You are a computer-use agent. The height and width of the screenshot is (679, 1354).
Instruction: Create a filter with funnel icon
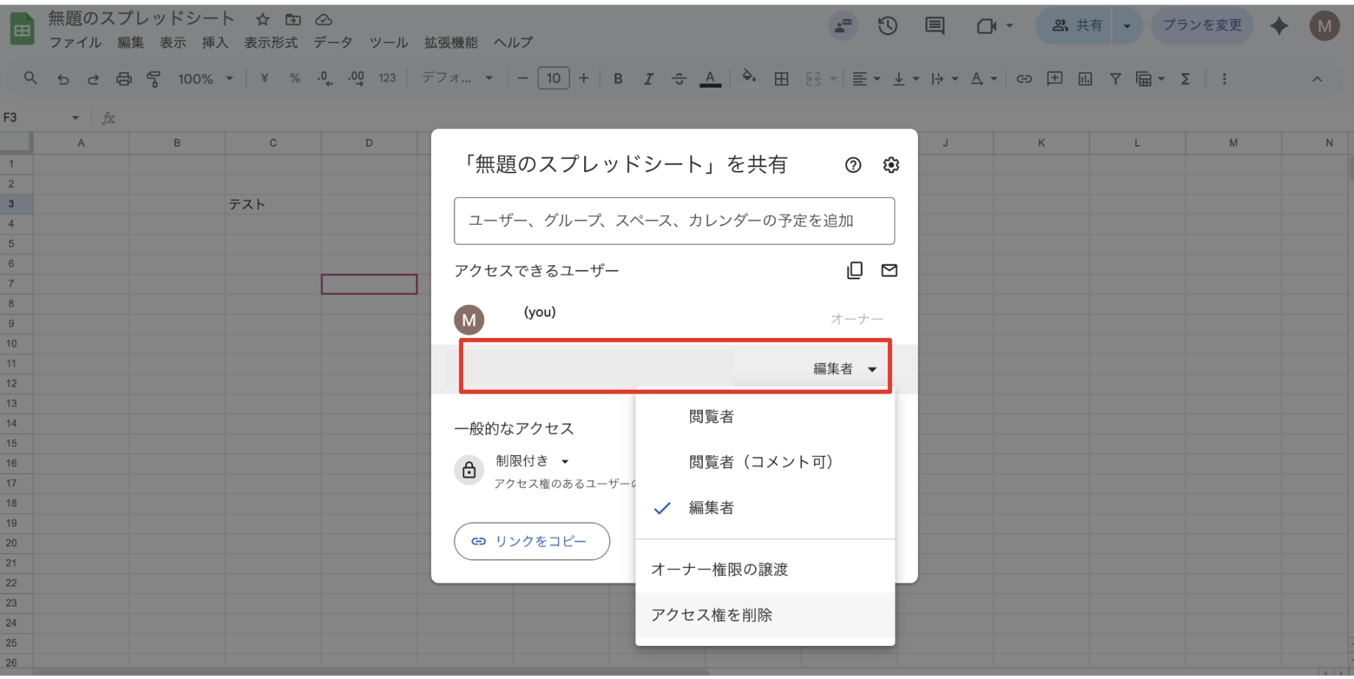pos(1115,79)
